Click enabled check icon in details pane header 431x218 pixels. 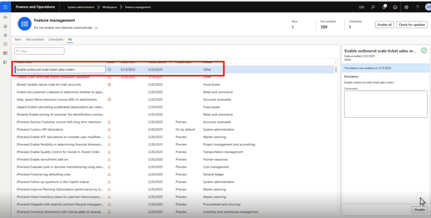424,50
